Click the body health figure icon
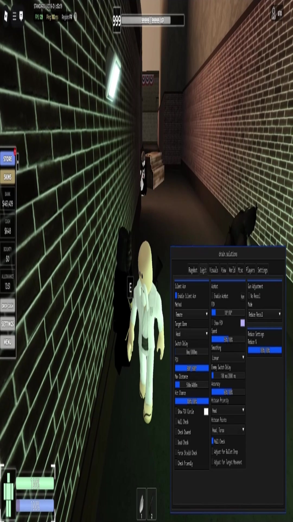The image size is (293, 522). pyautogui.click(x=8, y=494)
